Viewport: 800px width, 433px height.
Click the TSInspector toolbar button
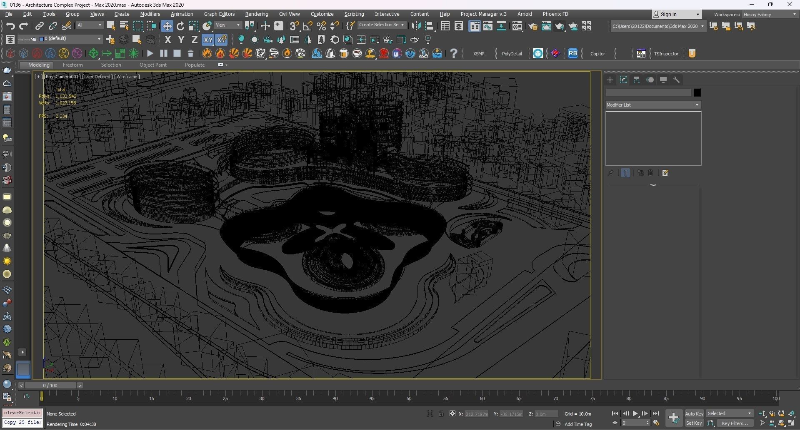666,54
